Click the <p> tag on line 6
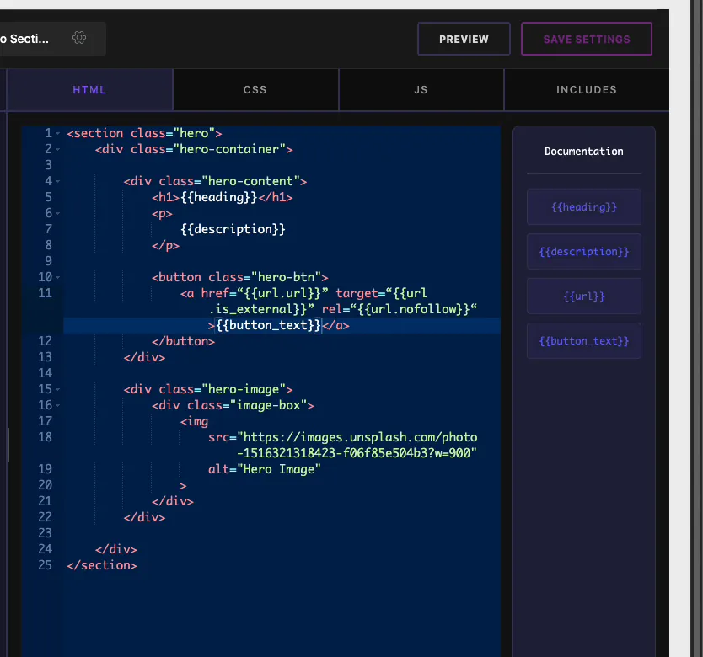The width and height of the screenshot is (703, 657). pyautogui.click(x=162, y=213)
